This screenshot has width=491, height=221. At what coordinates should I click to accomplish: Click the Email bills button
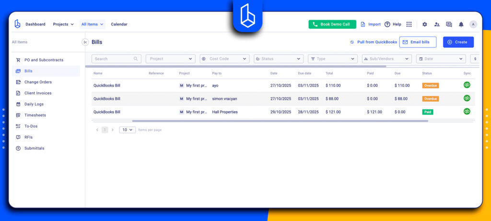tap(418, 42)
